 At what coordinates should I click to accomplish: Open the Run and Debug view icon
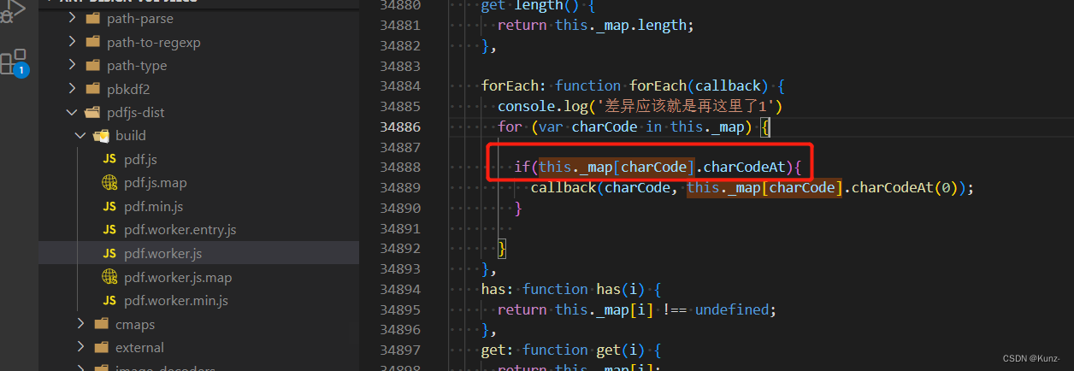tap(15, 11)
